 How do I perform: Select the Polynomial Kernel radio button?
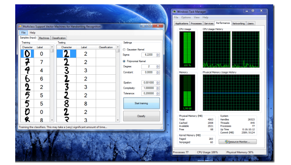pos(124,61)
